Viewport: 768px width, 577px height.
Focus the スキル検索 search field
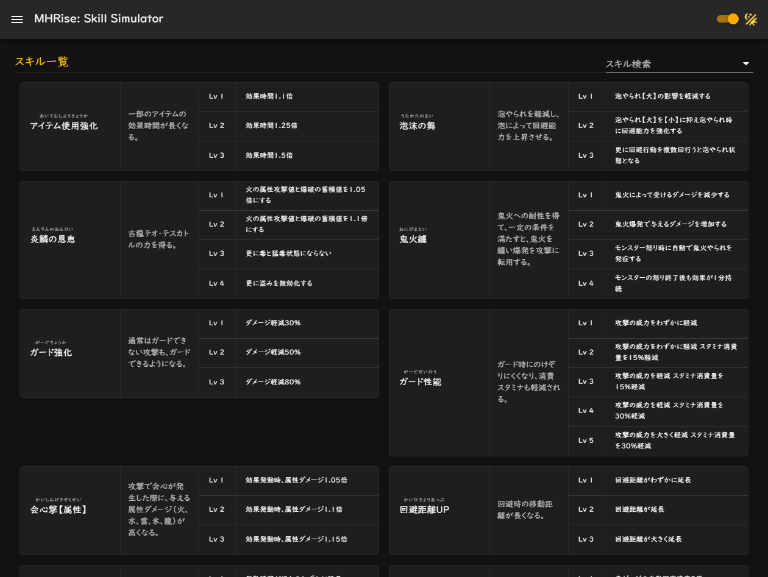click(669, 64)
